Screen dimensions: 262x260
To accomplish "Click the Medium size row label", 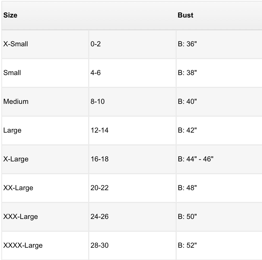I will (16, 101).
